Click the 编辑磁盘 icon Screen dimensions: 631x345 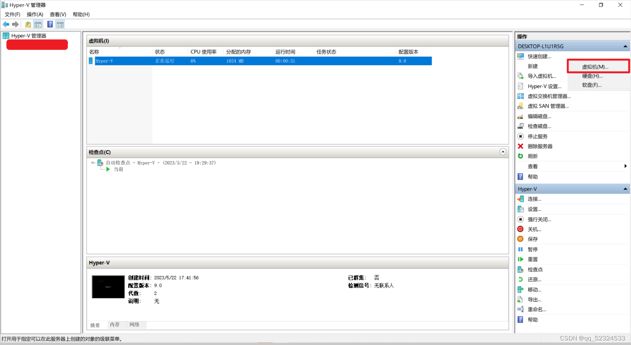(x=520, y=116)
